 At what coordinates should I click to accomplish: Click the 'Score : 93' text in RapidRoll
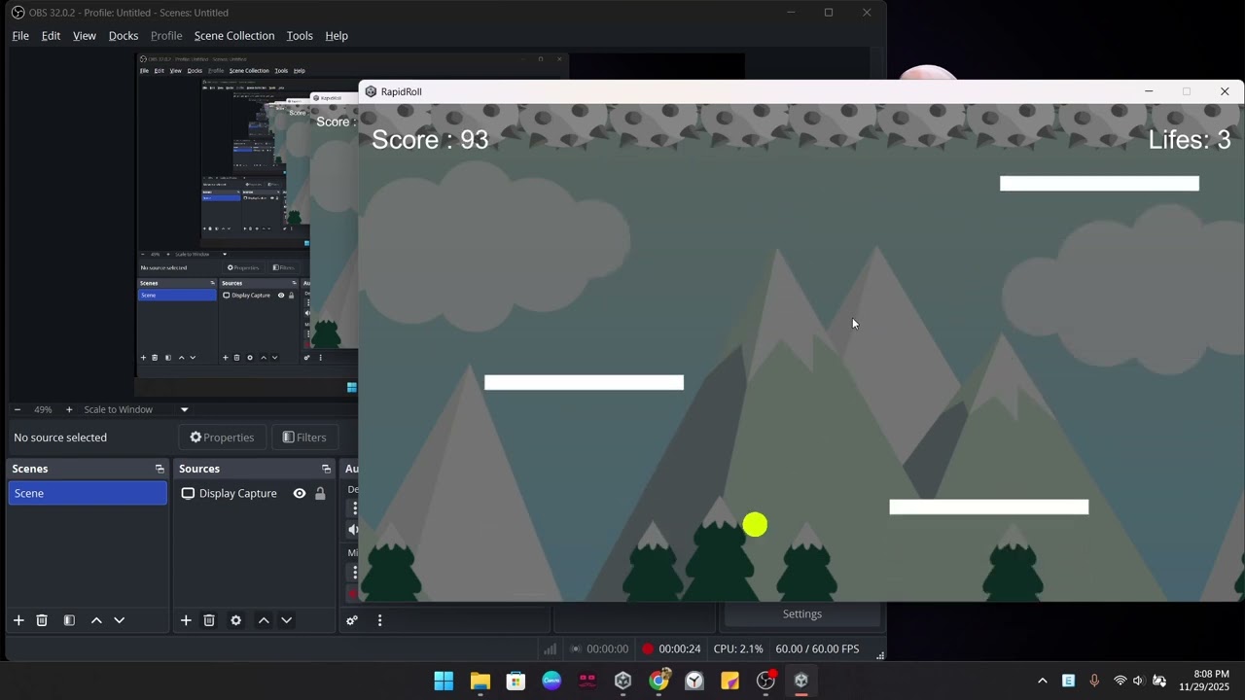430,140
